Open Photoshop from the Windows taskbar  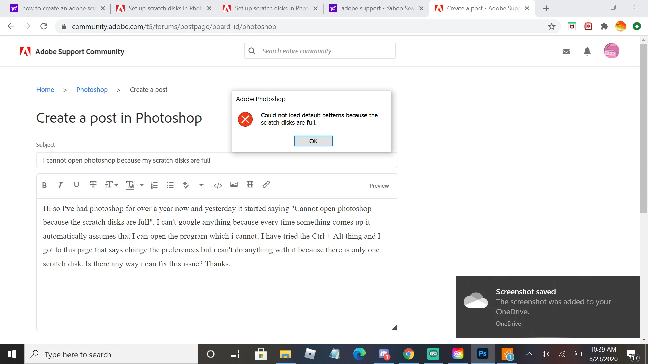(482, 354)
